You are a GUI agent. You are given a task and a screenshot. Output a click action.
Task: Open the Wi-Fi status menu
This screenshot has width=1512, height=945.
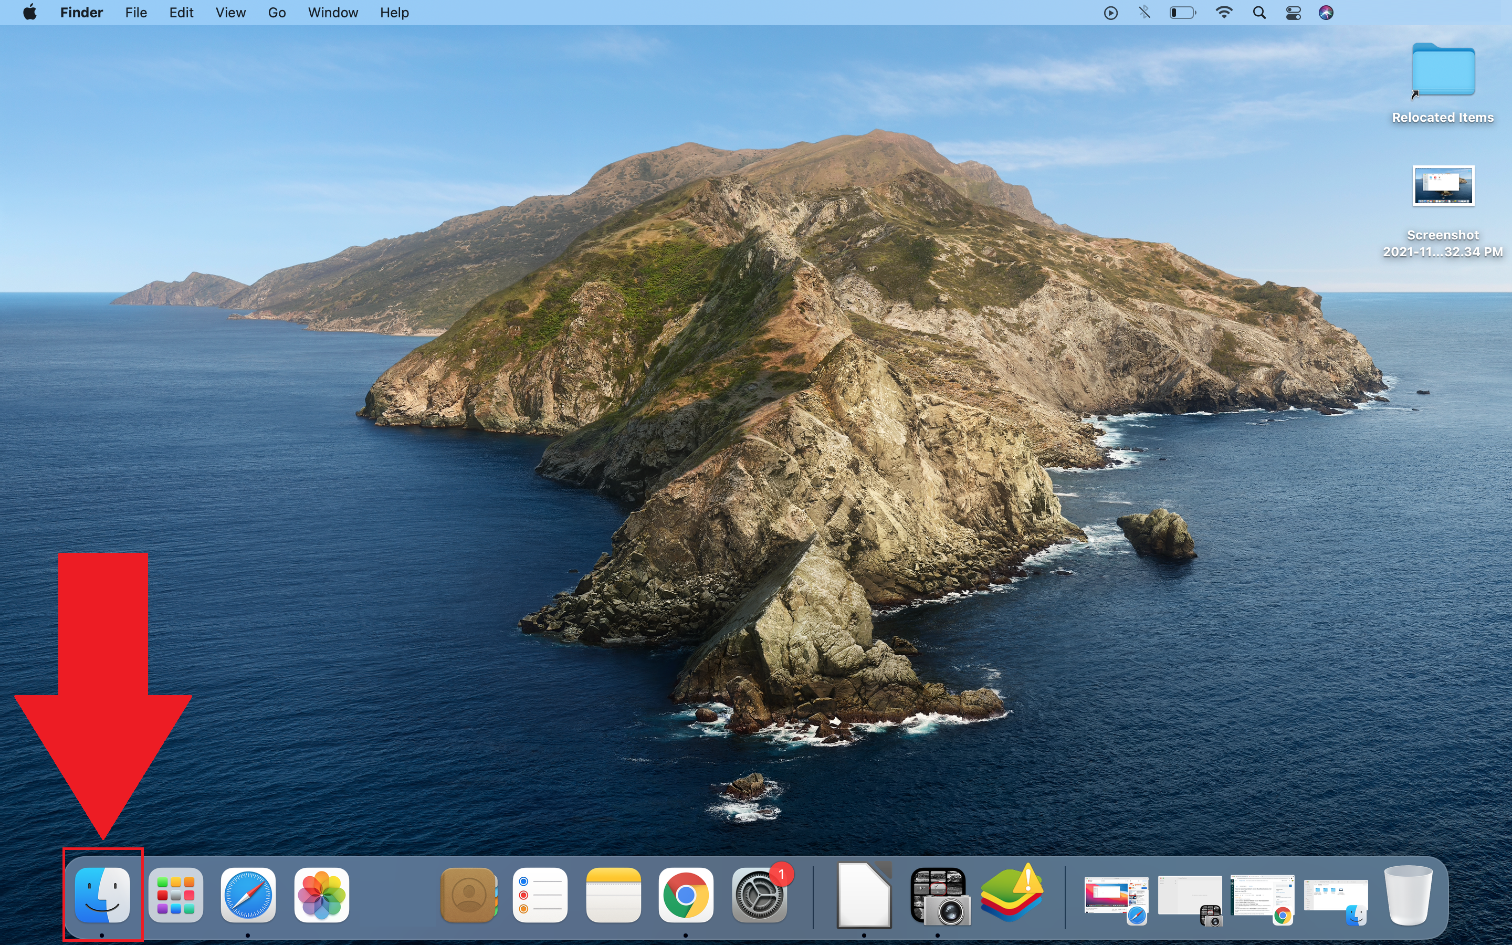tap(1224, 13)
